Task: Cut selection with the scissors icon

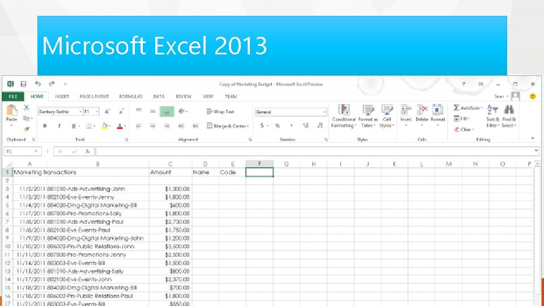Action: [27, 108]
